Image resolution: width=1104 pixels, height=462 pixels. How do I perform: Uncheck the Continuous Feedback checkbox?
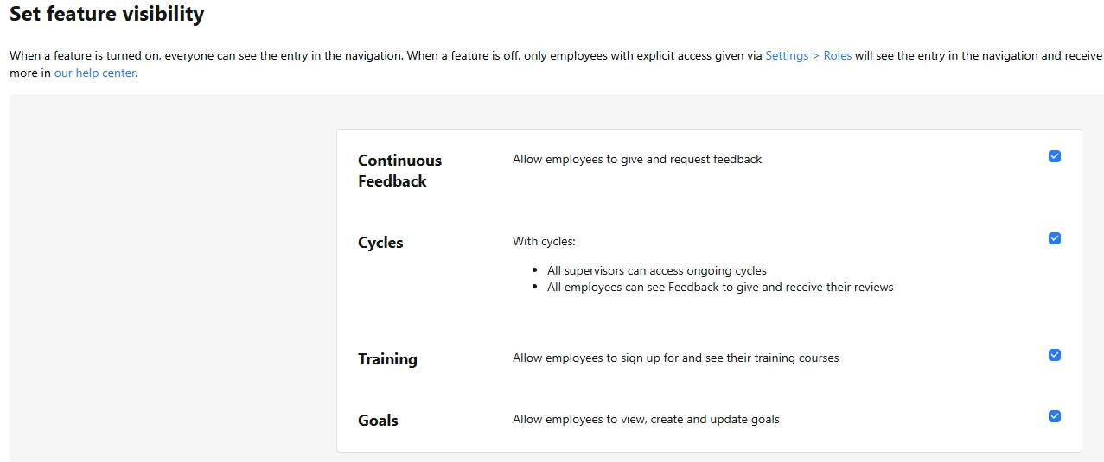click(x=1054, y=156)
